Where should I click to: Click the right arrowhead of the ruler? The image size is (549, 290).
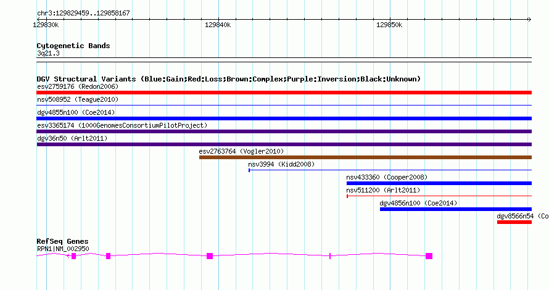[529, 19]
